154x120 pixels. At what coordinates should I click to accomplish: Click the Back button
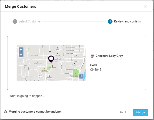coord(123,112)
